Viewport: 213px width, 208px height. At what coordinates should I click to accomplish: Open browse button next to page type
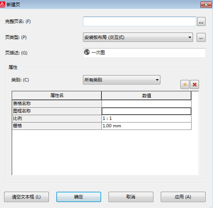[201, 37]
